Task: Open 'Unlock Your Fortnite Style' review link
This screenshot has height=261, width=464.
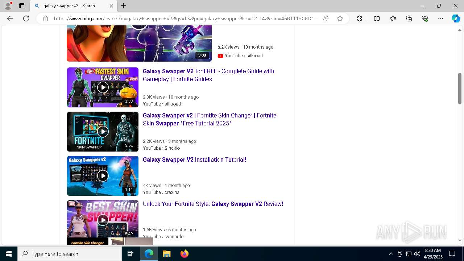Action: pos(213,204)
